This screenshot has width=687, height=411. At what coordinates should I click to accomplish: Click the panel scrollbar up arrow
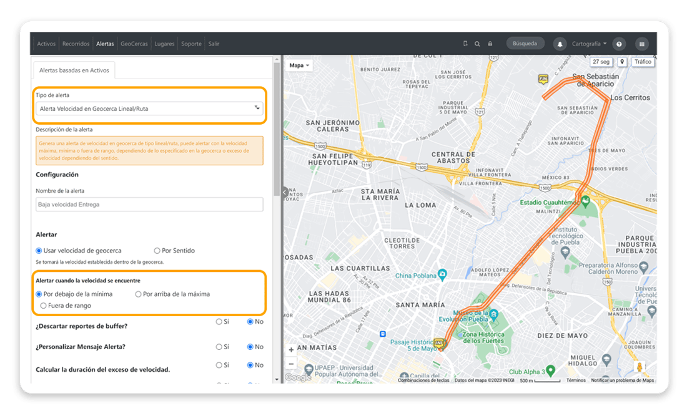277,59
